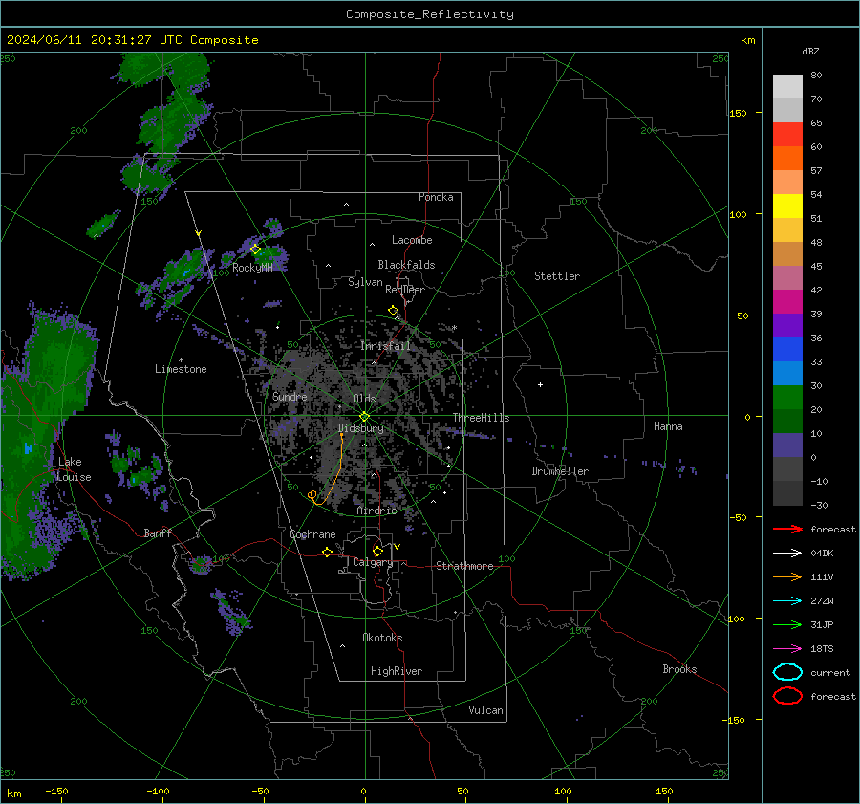Click the orange circle track marker near Cochrane
The width and height of the screenshot is (860, 804).
(312, 495)
